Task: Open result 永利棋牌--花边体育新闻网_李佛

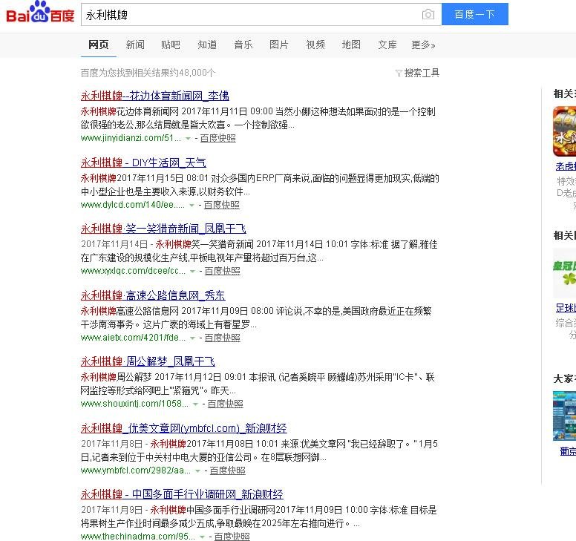Action: coord(154,96)
